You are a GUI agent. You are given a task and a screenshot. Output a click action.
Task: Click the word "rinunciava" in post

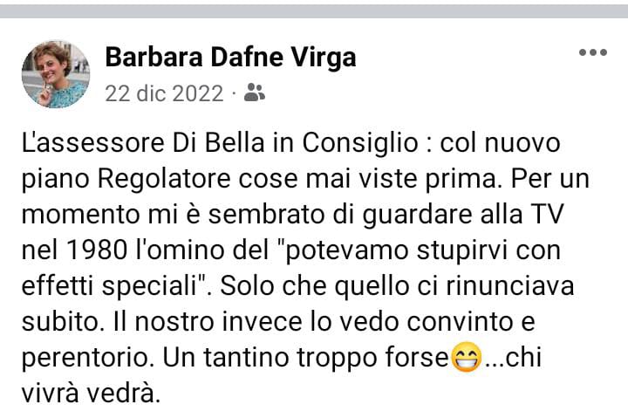tap(510, 285)
